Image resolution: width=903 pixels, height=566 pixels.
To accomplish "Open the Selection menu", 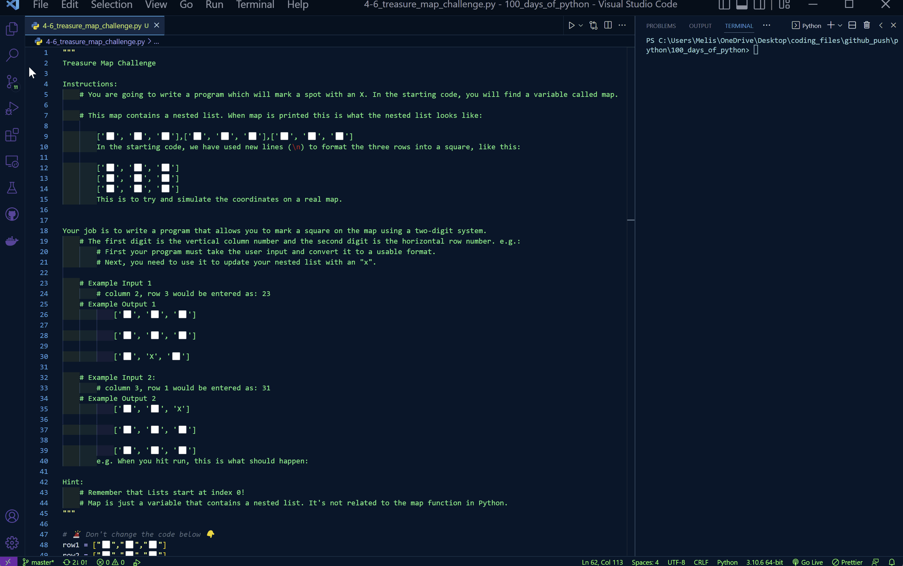I will pyautogui.click(x=112, y=4).
